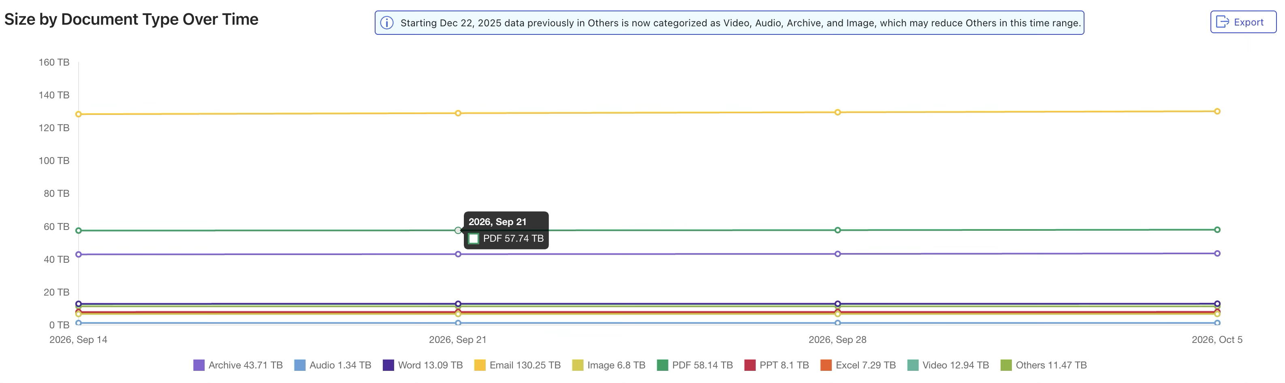Click the Audio data point at Sep 28
The width and height of the screenshot is (1285, 383).
point(837,323)
